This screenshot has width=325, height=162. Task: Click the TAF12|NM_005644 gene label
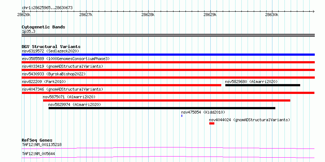point(38,154)
